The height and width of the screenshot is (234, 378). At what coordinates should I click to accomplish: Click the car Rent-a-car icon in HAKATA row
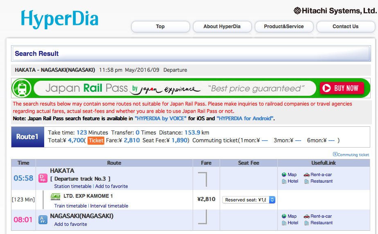[306, 174]
